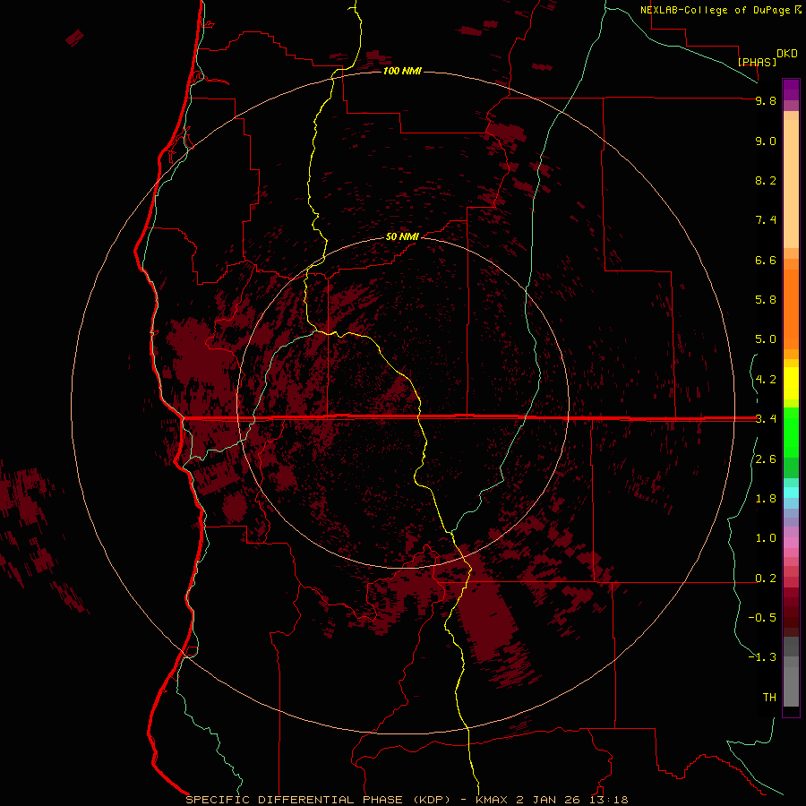This screenshot has height=806, width=806.
Task: Click the 3.4 scale value
Action: click(766, 419)
